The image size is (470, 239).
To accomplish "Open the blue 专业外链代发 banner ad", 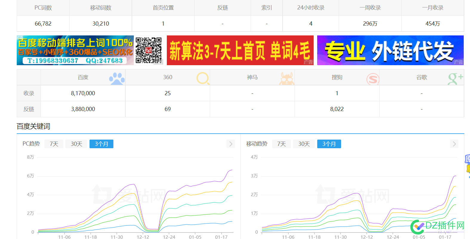I will tap(390, 50).
